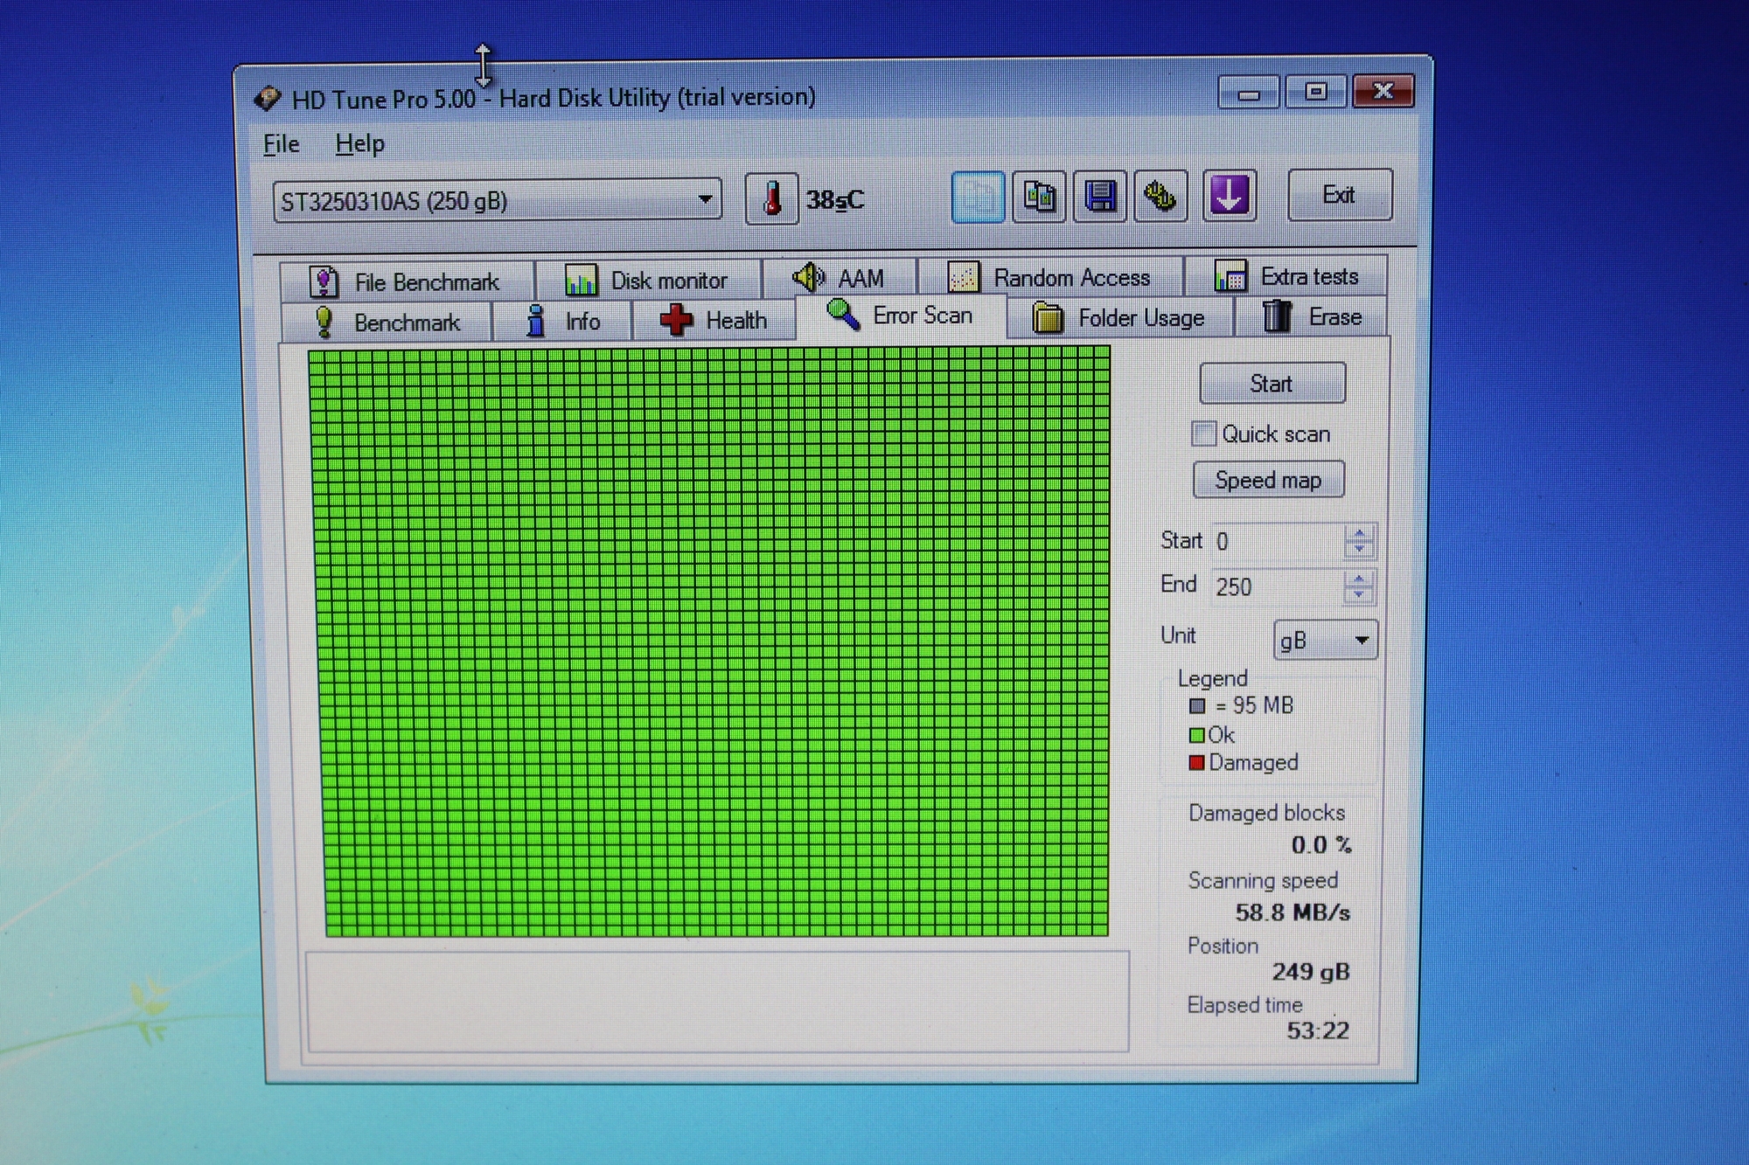Switch to the Folder Usage tab

(x=1119, y=318)
